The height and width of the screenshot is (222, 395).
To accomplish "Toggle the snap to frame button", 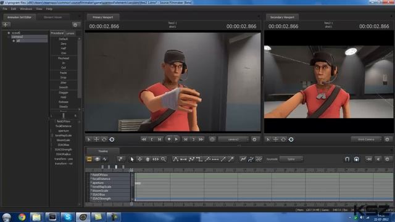I will pos(357,159).
